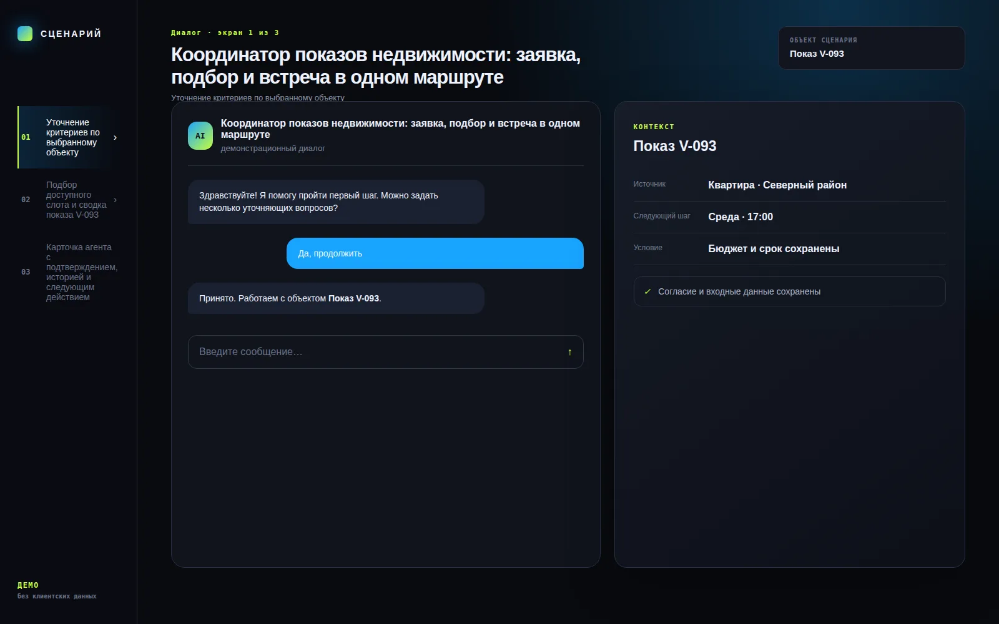Send the message with the arrow icon
Viewport: 999px width, 624px height.
point(569,352)
